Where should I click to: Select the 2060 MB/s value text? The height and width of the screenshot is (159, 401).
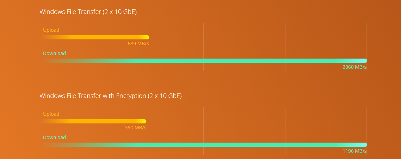pos(355,67)
